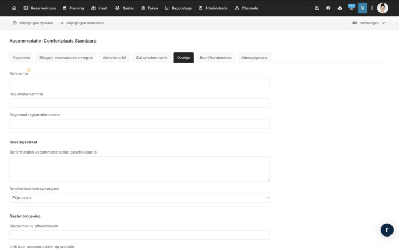
Task: Switch to the iCal synchronisatie tab
Action: [151, 58]
